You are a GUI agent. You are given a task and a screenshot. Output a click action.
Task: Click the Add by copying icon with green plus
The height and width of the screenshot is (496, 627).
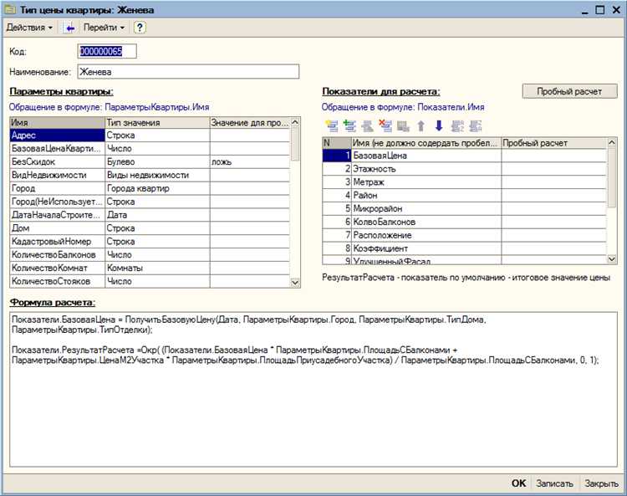(x=349, y=126)
